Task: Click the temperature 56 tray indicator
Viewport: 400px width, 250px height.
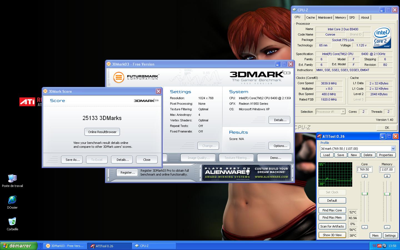Action: pyautogui.click(x=374, y=246)
